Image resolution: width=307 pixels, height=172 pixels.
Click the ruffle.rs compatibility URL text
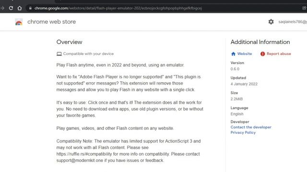tap(84, 154)
